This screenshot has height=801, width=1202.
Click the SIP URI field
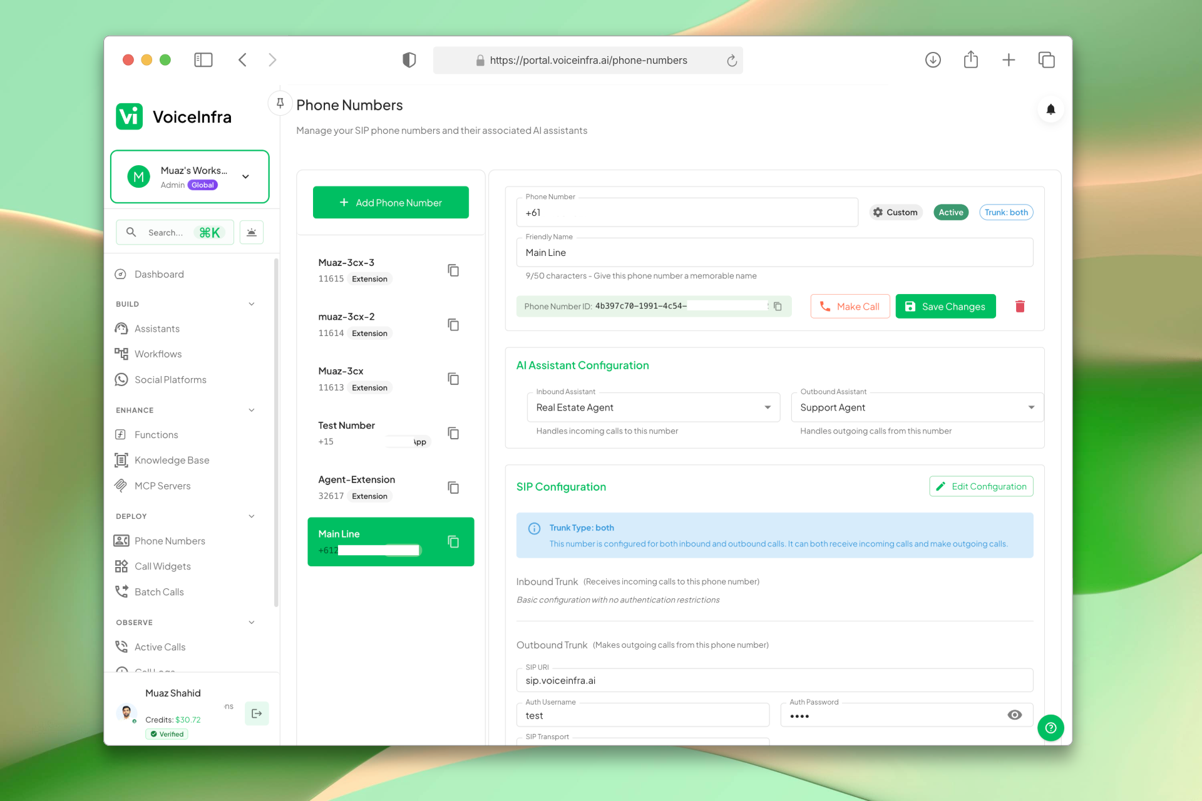pyautogui.click(x=774, y=680)
